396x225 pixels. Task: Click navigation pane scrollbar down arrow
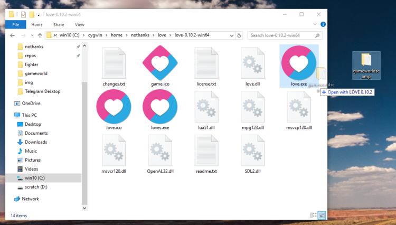click(84, 208)
